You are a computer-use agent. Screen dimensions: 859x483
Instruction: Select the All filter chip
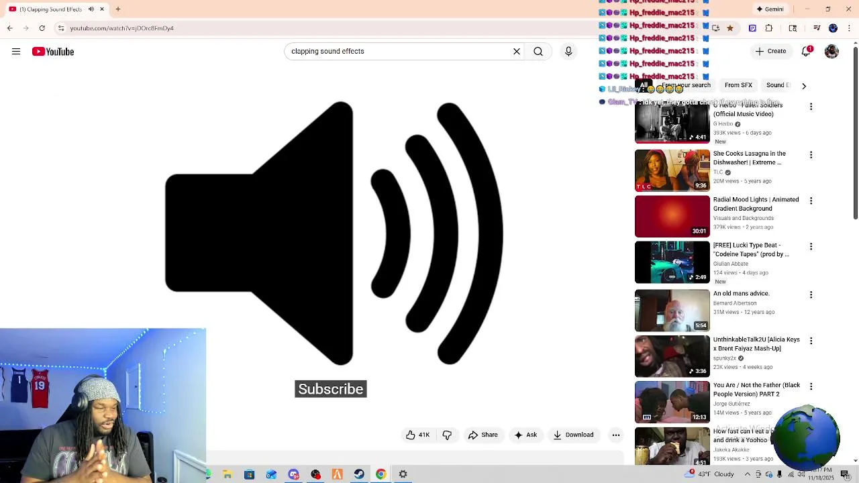coord(644,85)
